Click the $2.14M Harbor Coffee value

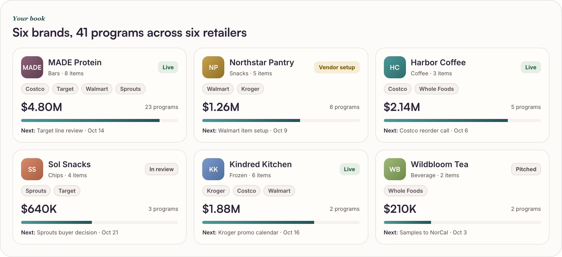[x=402, y=107]
